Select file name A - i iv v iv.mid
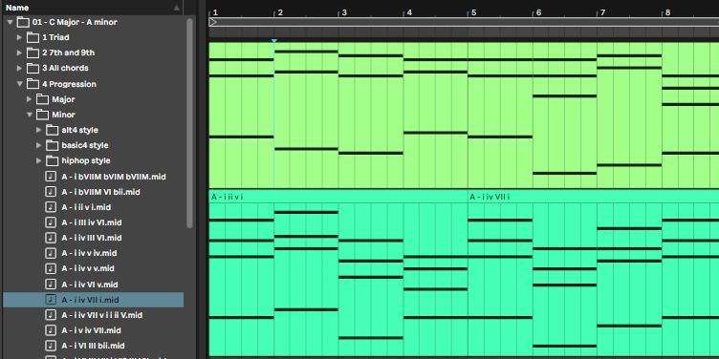This screenshot has width=719, height=359. point(89,253)
